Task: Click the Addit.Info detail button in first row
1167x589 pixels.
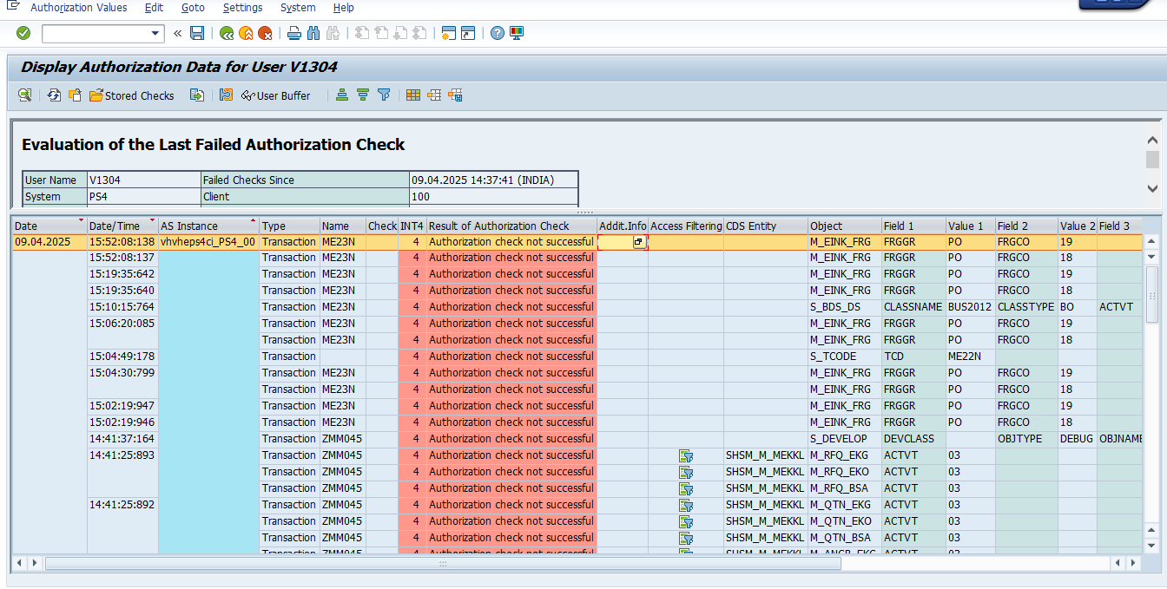Action: coord(639,242)
